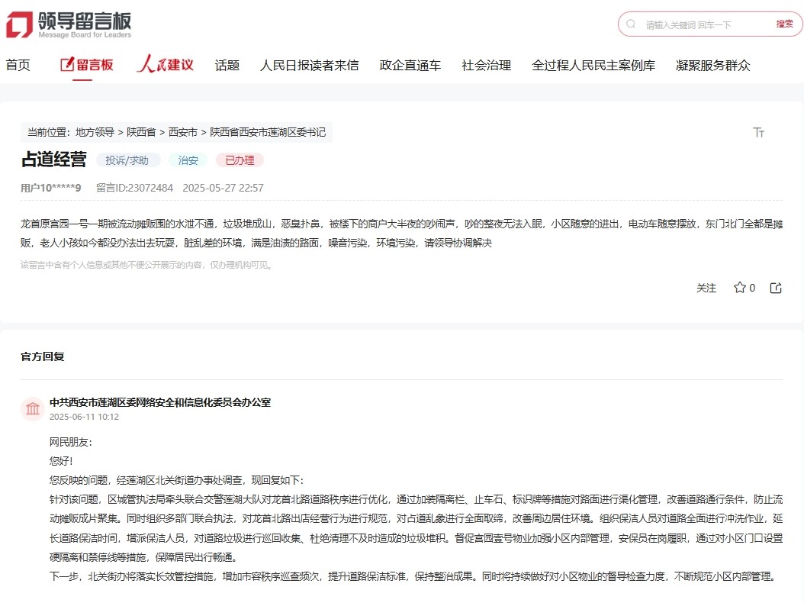Screen dimensions: 804x603
Task: Open the 话题 menu item
Action: [227, 66]
